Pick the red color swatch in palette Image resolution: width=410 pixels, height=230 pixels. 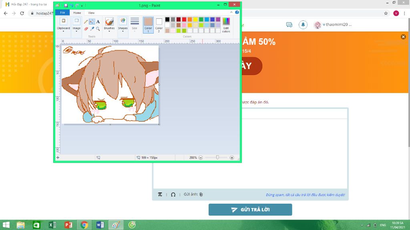click(184, 20)
